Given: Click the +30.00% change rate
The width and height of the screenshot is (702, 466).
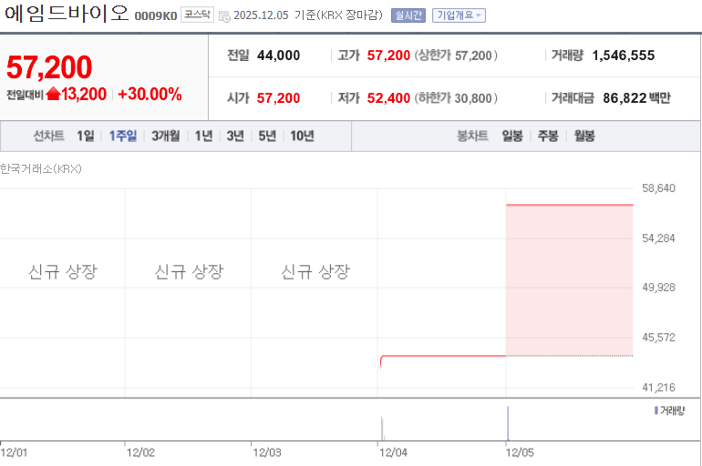Looking at the screenshot, I should coord(150,95).
